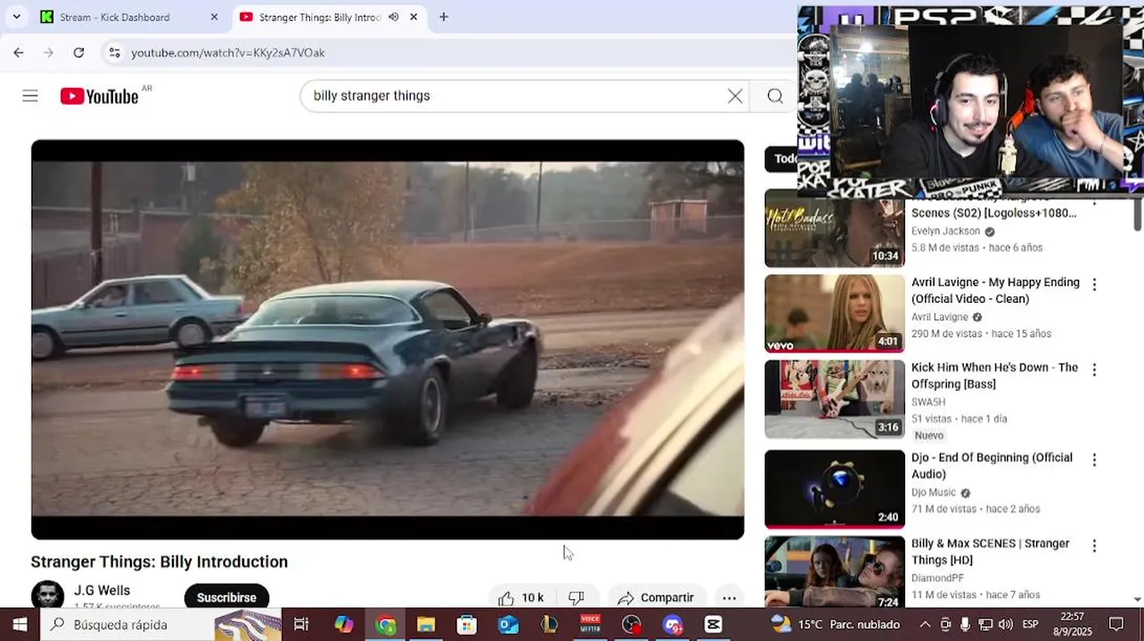This screenshot has height=641, width=1144.
Task: Open the options menu for Billy & Max SCENES
Action: click(1094, 545)
